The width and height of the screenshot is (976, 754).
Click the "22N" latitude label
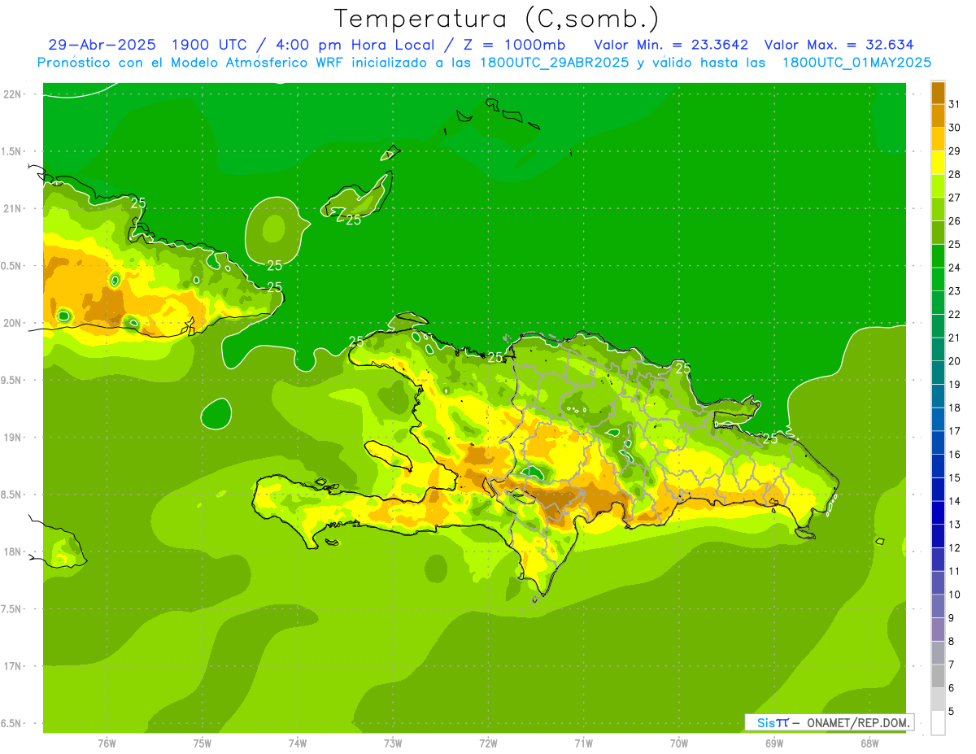pyautogui.click(x=13, y=94)
